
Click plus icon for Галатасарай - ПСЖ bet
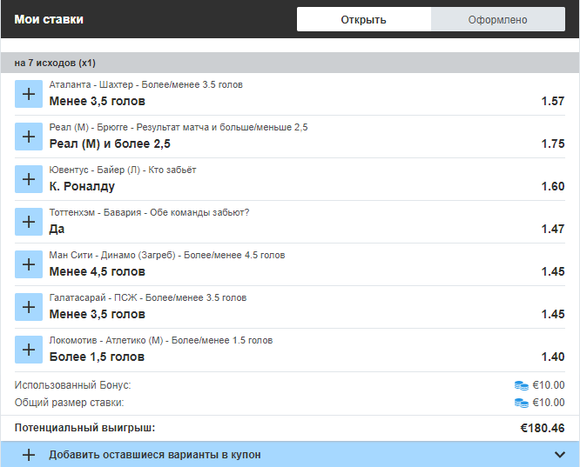click(29, 307)
